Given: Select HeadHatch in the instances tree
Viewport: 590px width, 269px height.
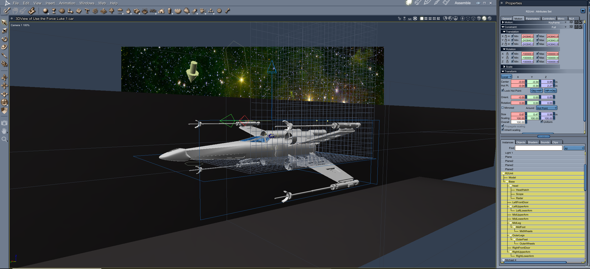Looking at the screenshot, I should 522,190.
